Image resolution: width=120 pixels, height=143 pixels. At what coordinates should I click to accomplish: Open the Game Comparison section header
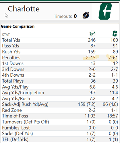(18, 26)
